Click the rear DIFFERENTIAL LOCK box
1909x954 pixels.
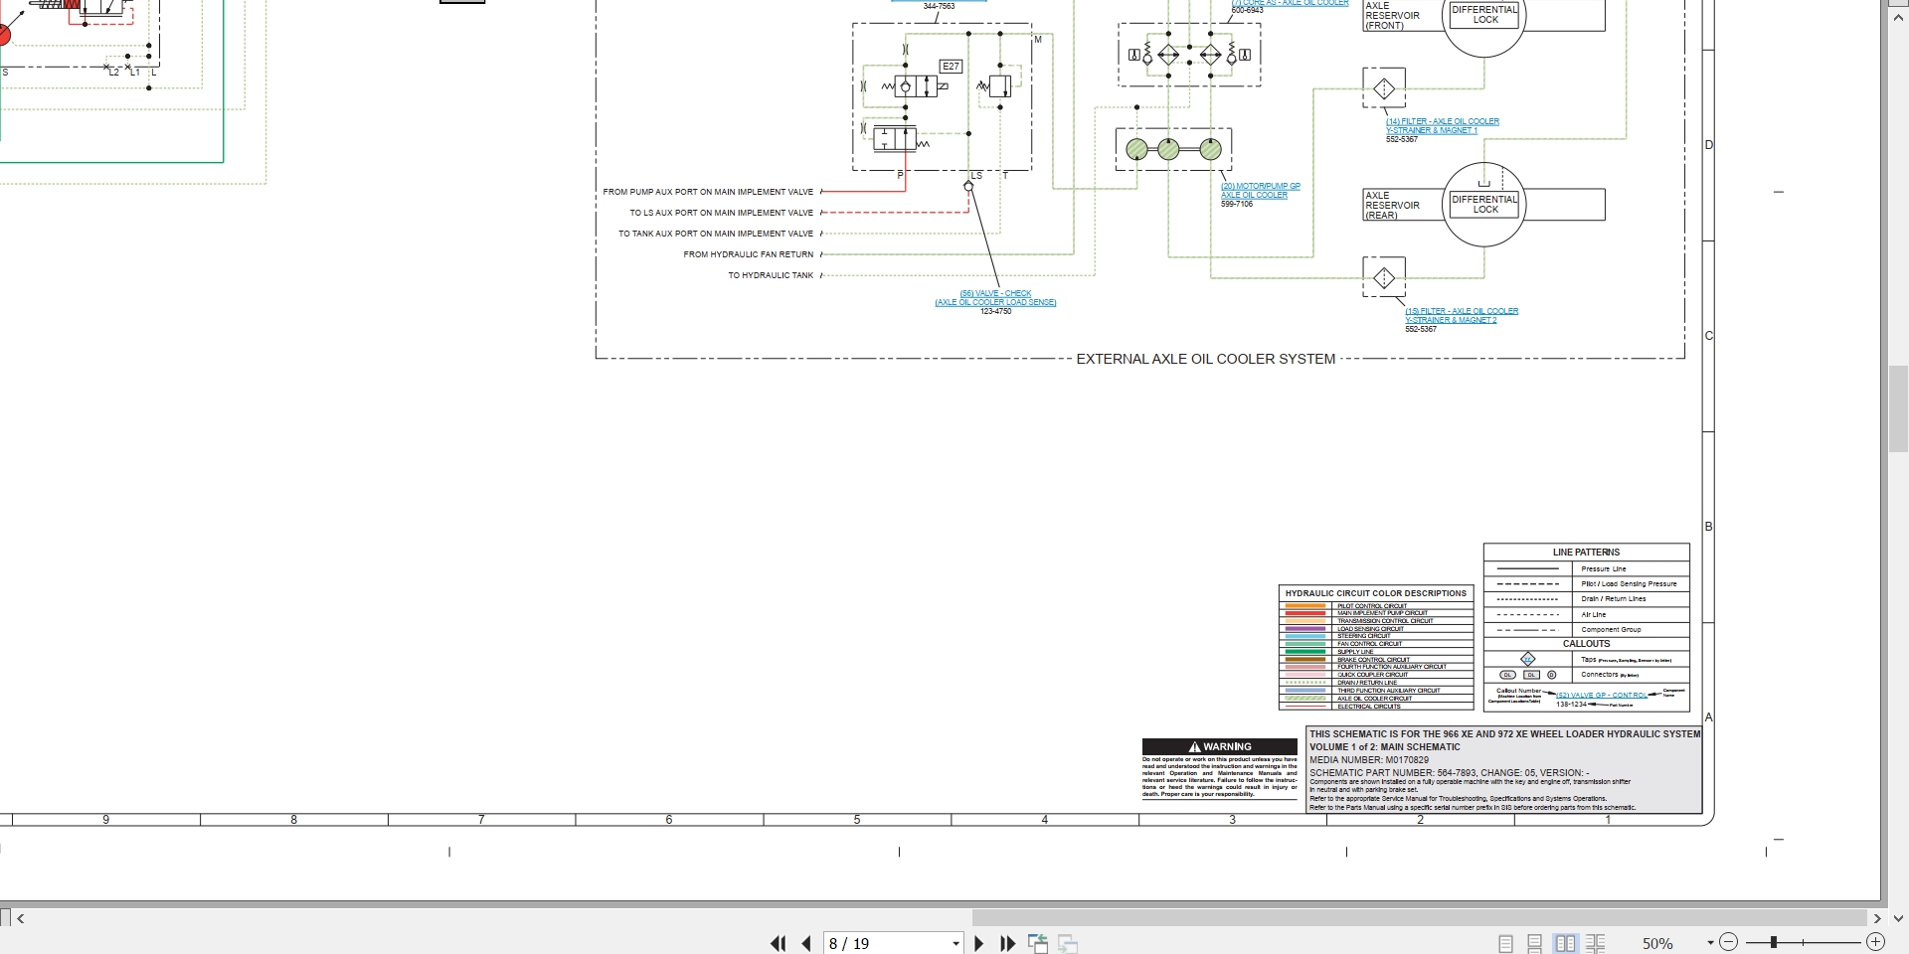pyautogui.click(x=1484, y=204)
